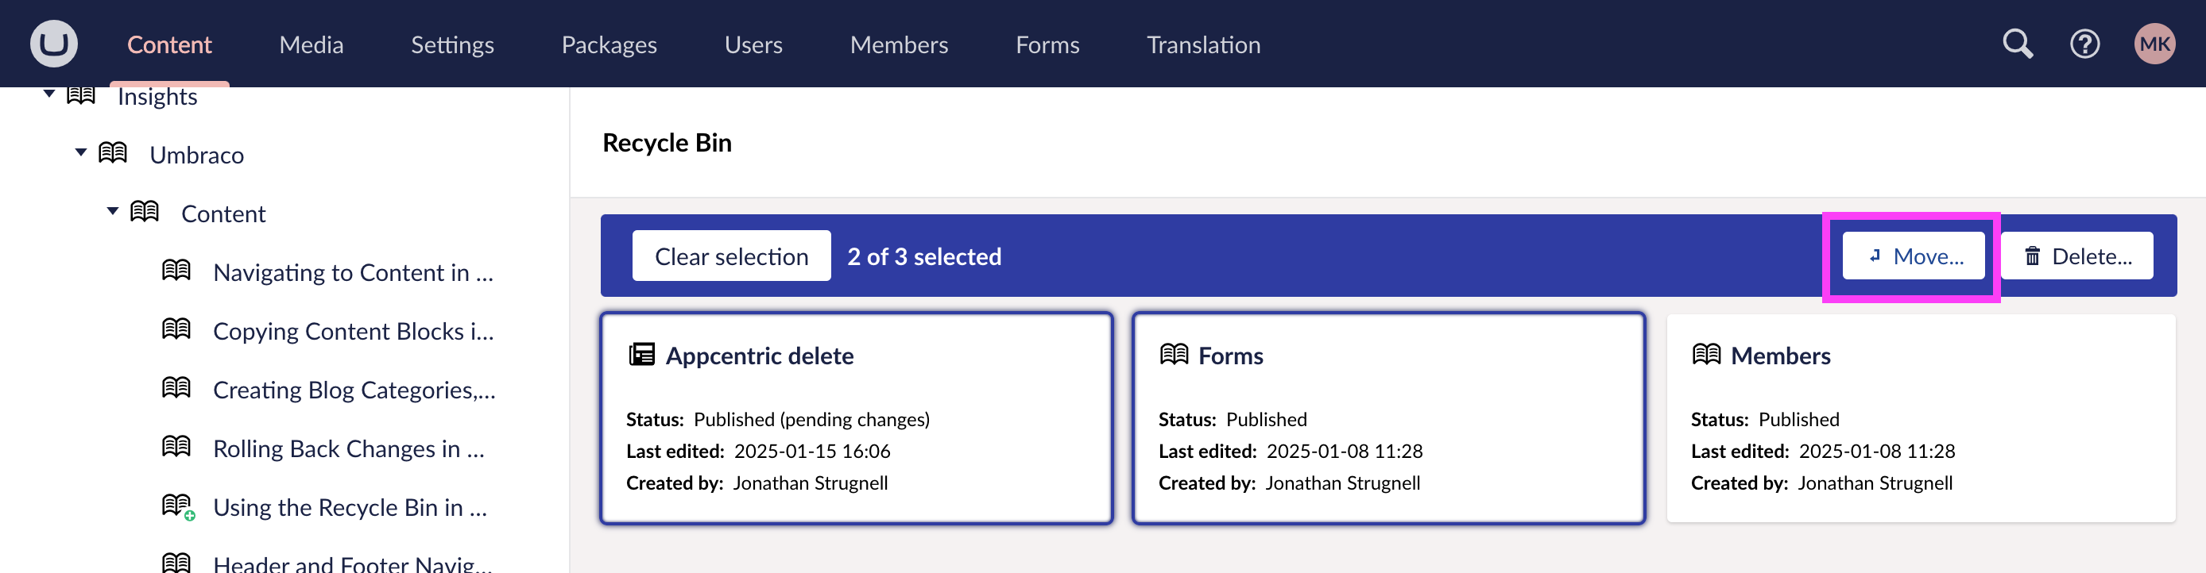This screenshot has height=573, width=2206.
Task: Click the Members card book icon
Action: (1707, 354)
